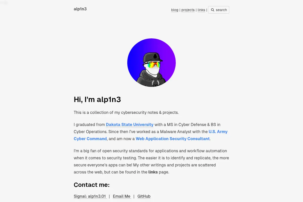This screenshot has height=202, width=303.
Task: Click the alp1n3 site title
Action: (x=80, y=9)
